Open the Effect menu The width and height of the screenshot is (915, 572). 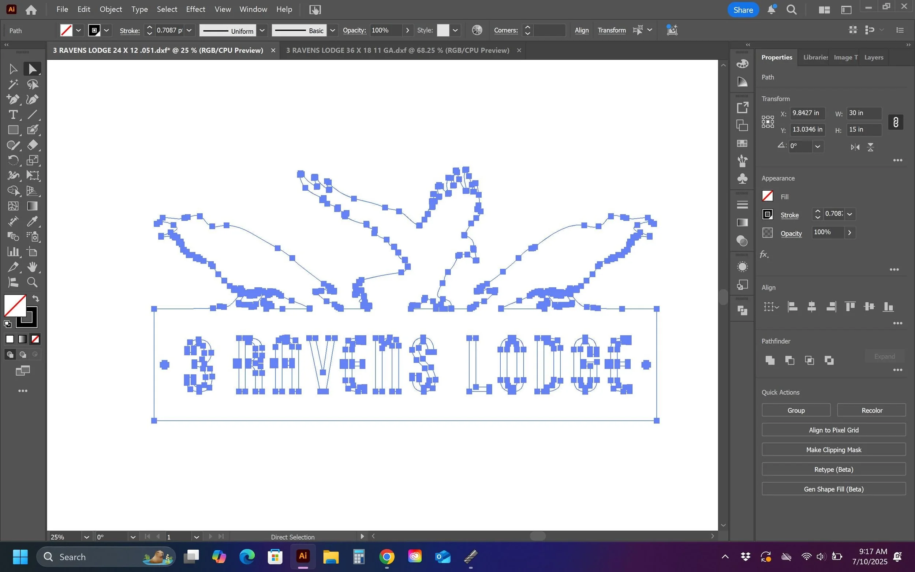click(195, 10)
